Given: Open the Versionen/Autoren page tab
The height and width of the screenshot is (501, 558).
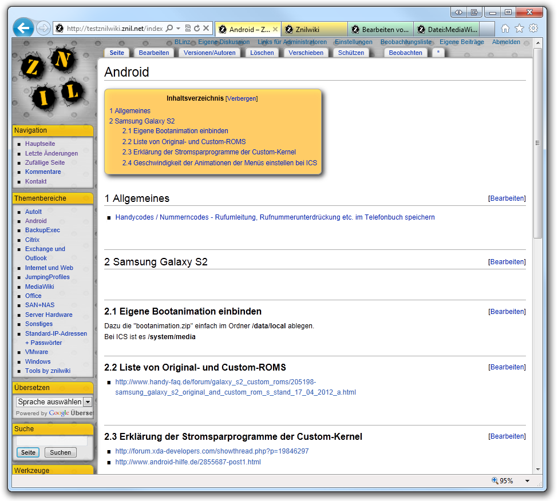Looking at the screenshot, I should pyautogui.click(x=209, y=53).
